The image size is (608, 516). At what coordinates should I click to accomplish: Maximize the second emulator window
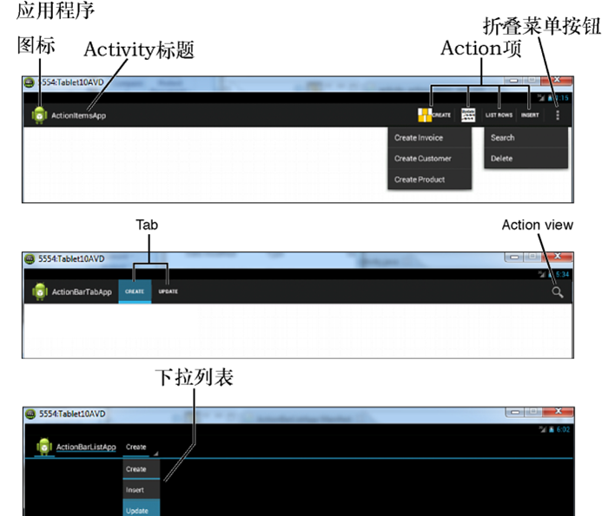coord(532,256)
